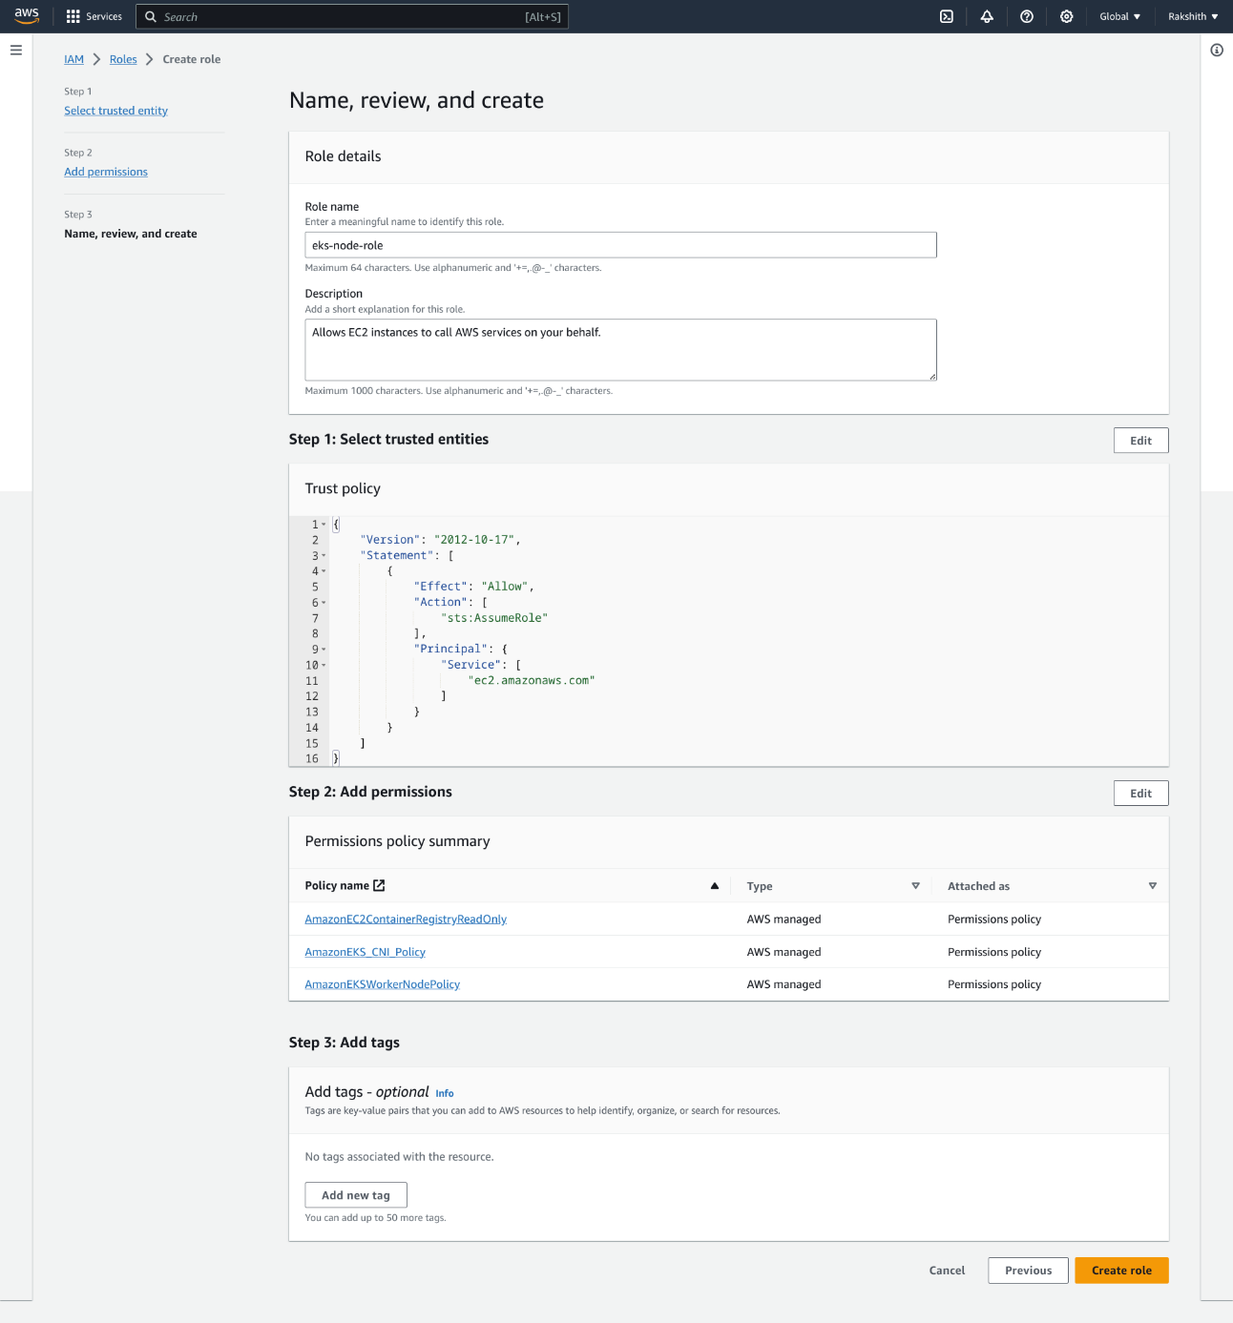Select the "ec2.amazonaws.com" line in trust policy

(532, 681)
